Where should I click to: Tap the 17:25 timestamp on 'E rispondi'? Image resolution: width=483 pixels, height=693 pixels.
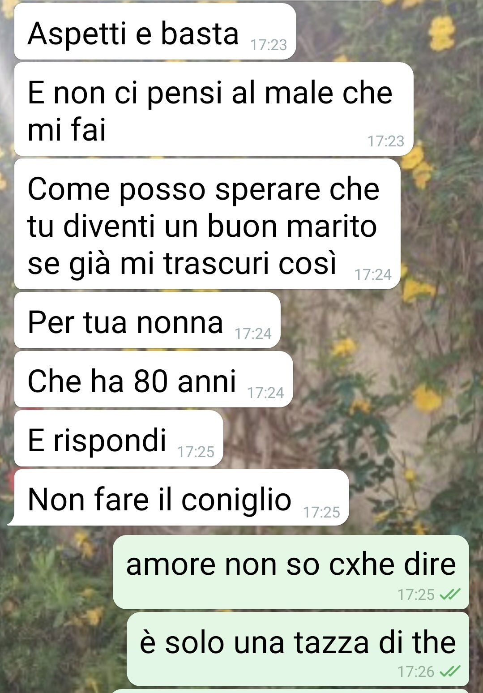pos(196,452)
